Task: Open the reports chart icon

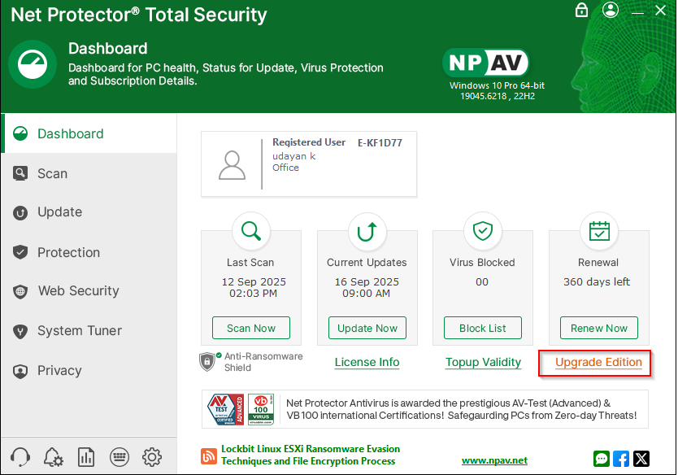Action: pyautogui.click(x=86, y=457)
